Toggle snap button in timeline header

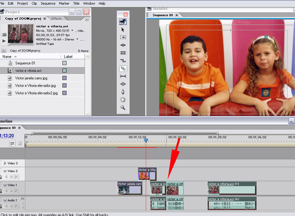pyautogui.click(x=12, y=143)
